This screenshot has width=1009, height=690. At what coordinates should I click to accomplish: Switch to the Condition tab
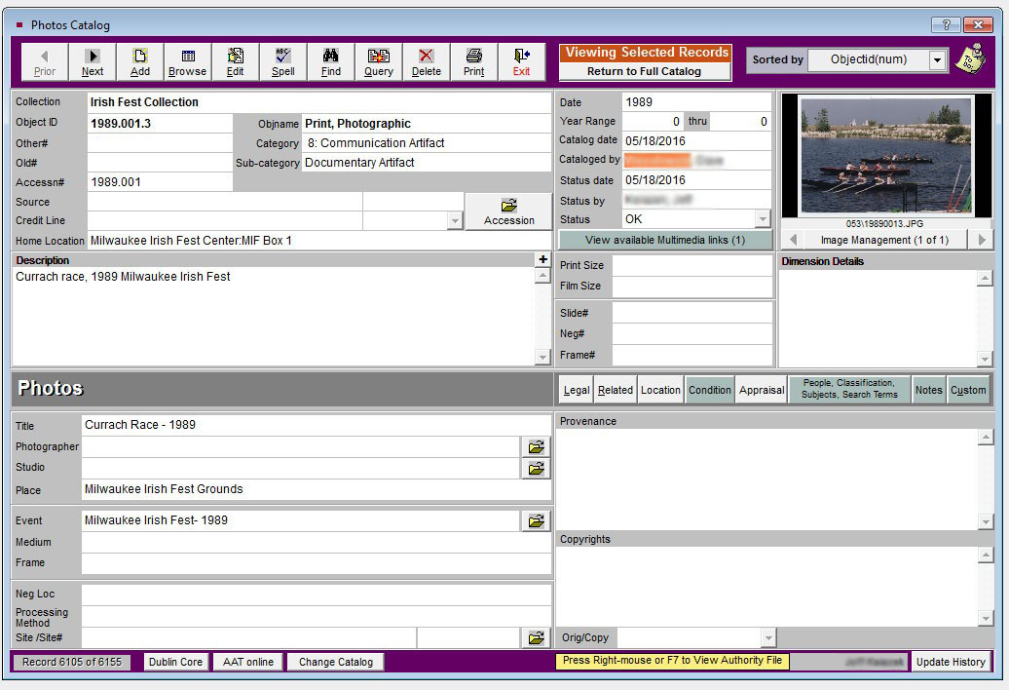[x=710, y=390]
